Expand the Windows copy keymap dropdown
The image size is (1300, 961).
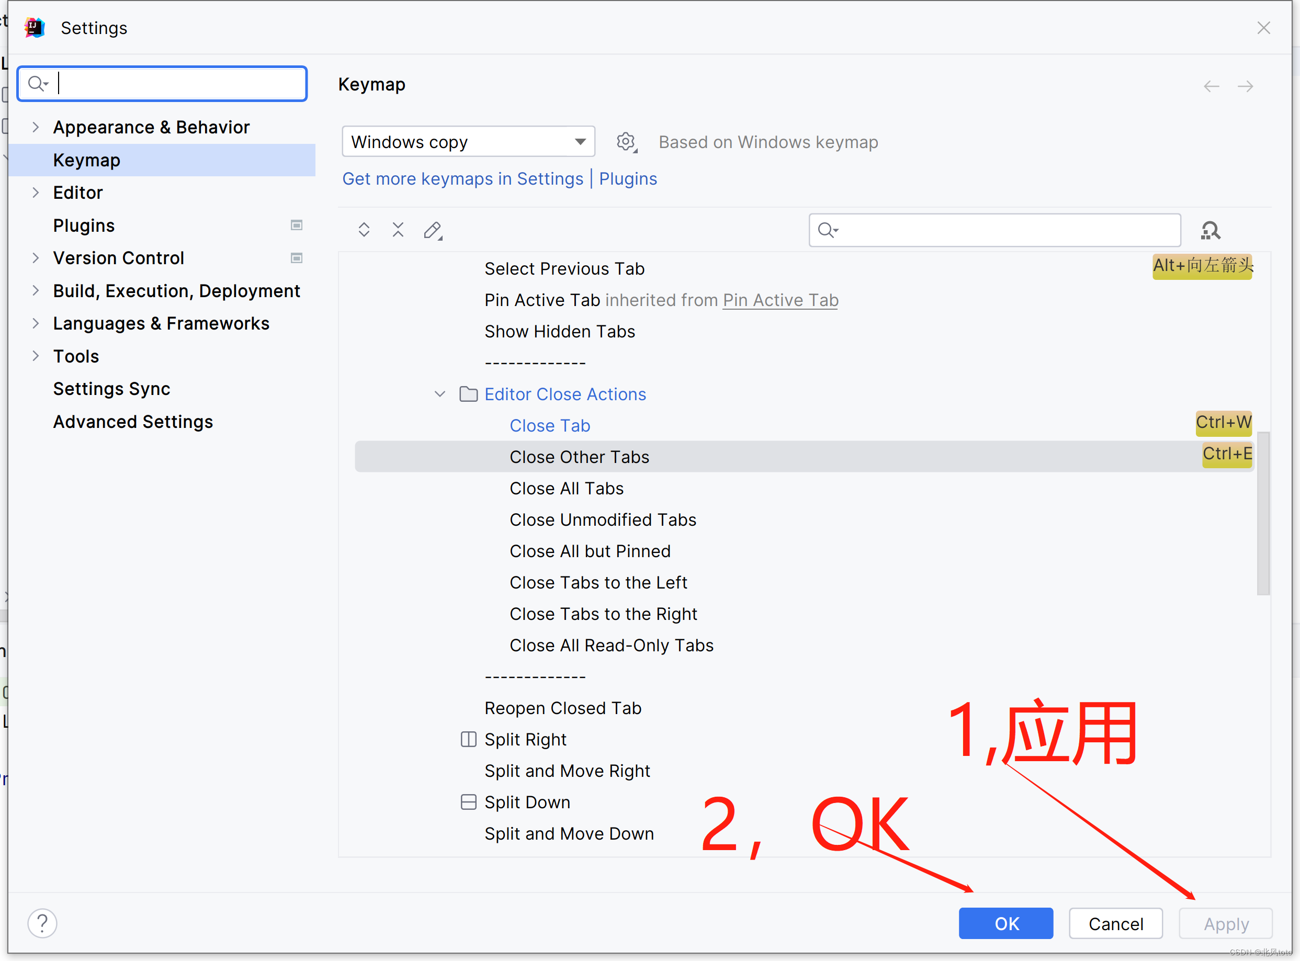point(580,141)
